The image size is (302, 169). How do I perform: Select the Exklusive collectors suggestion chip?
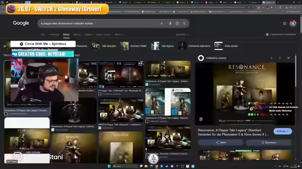pyautogui.click(x=194, y=46)
